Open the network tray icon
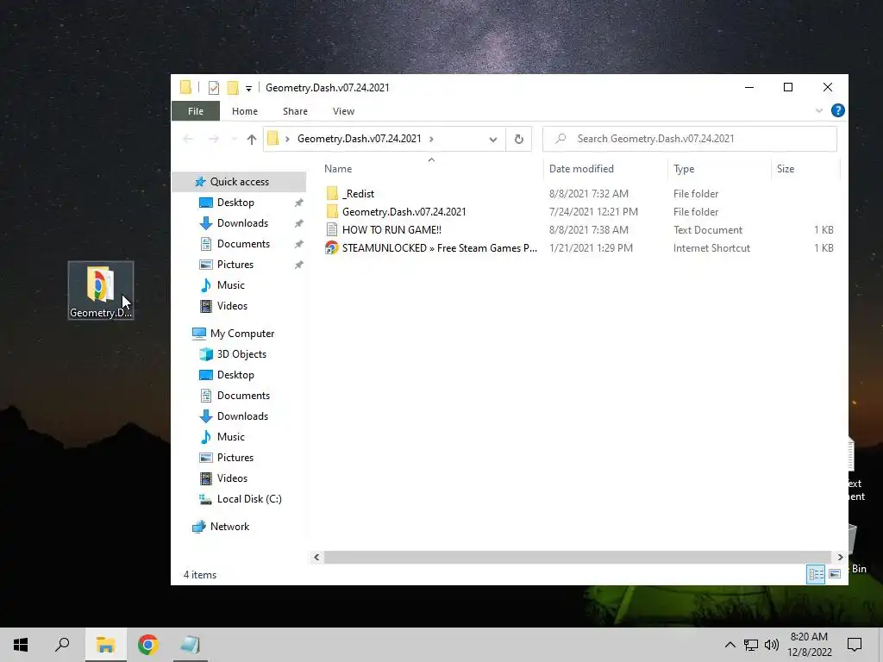 click(x=751, y=645)
